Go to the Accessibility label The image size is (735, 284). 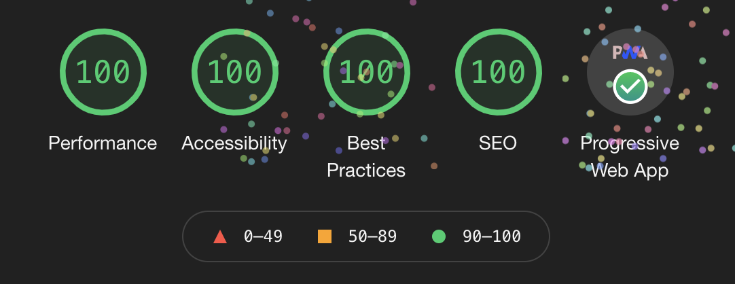pos(234,143)
